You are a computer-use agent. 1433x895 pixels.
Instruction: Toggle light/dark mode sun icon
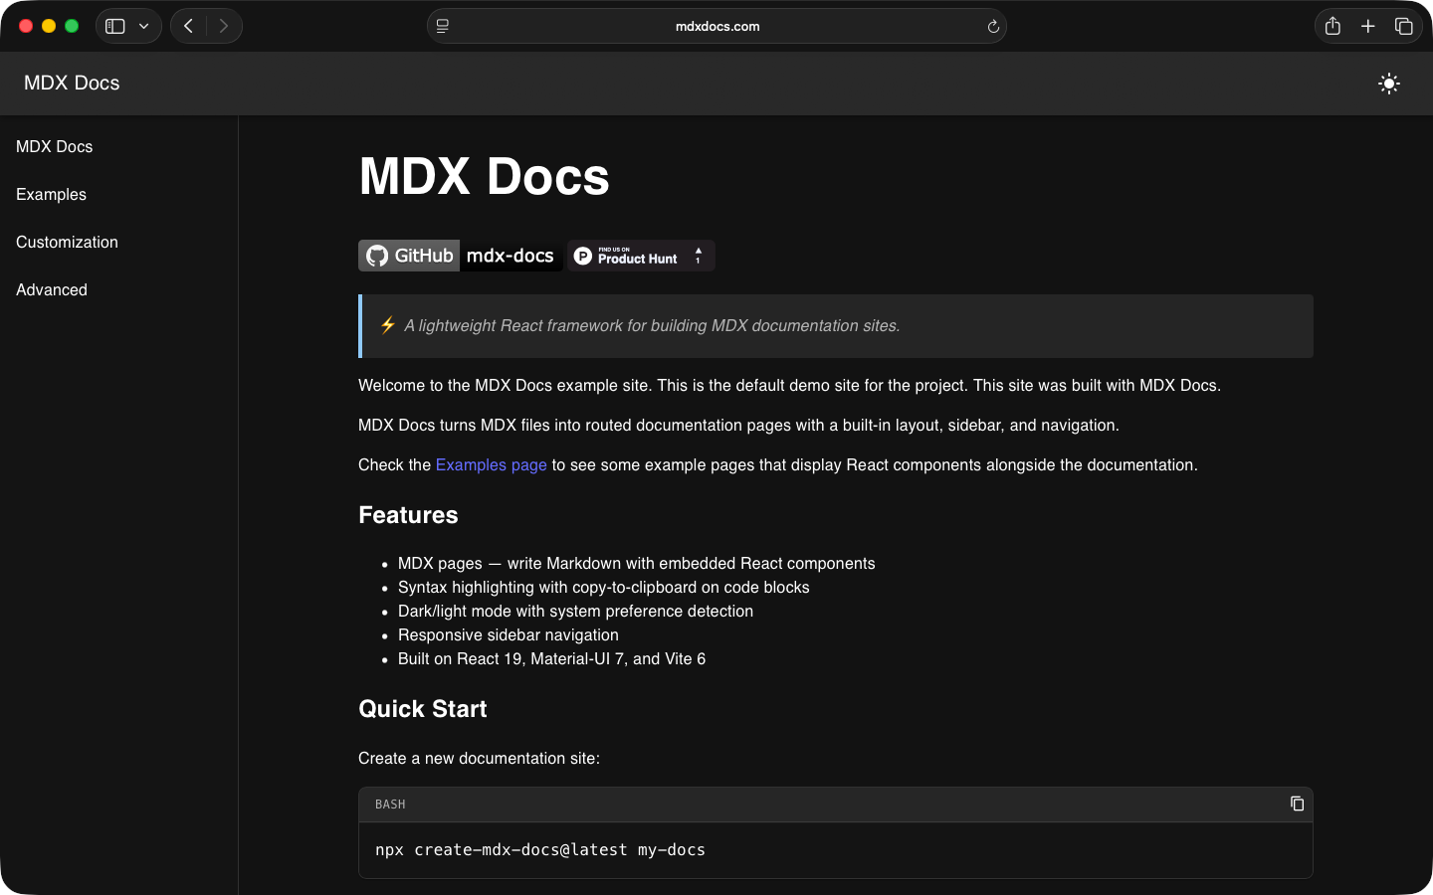tap(1388, 84)
